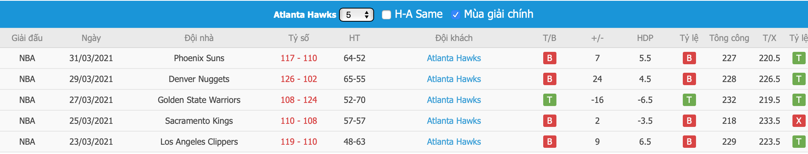This screenshot has width=808, height=154.
Task: Click the 108 - 124 score
Action: 299,100
